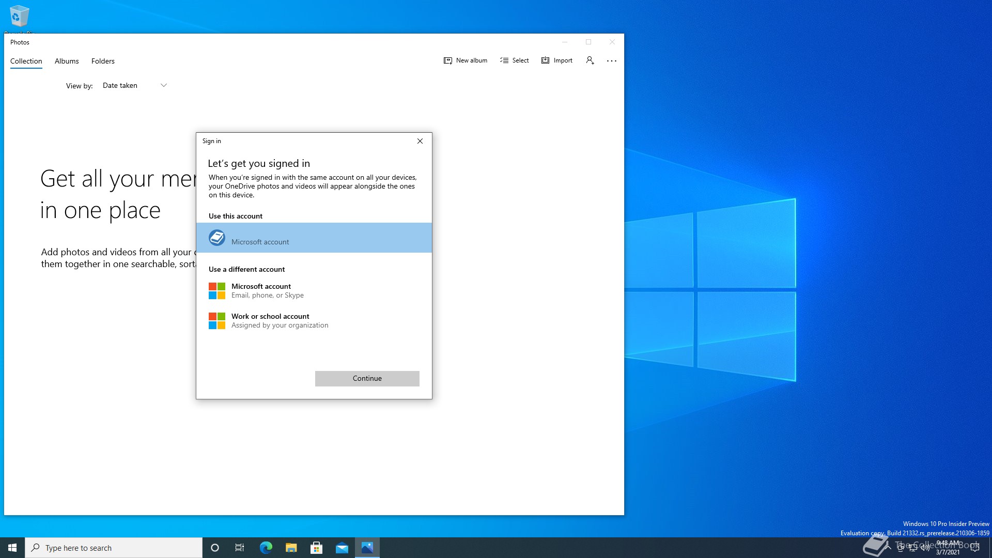Open the Import option

[x=556, y=60]
